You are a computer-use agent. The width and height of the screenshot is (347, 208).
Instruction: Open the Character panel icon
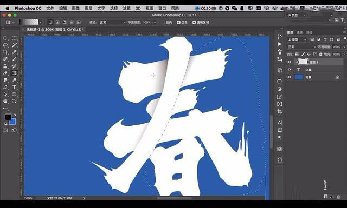coord(280,123)
